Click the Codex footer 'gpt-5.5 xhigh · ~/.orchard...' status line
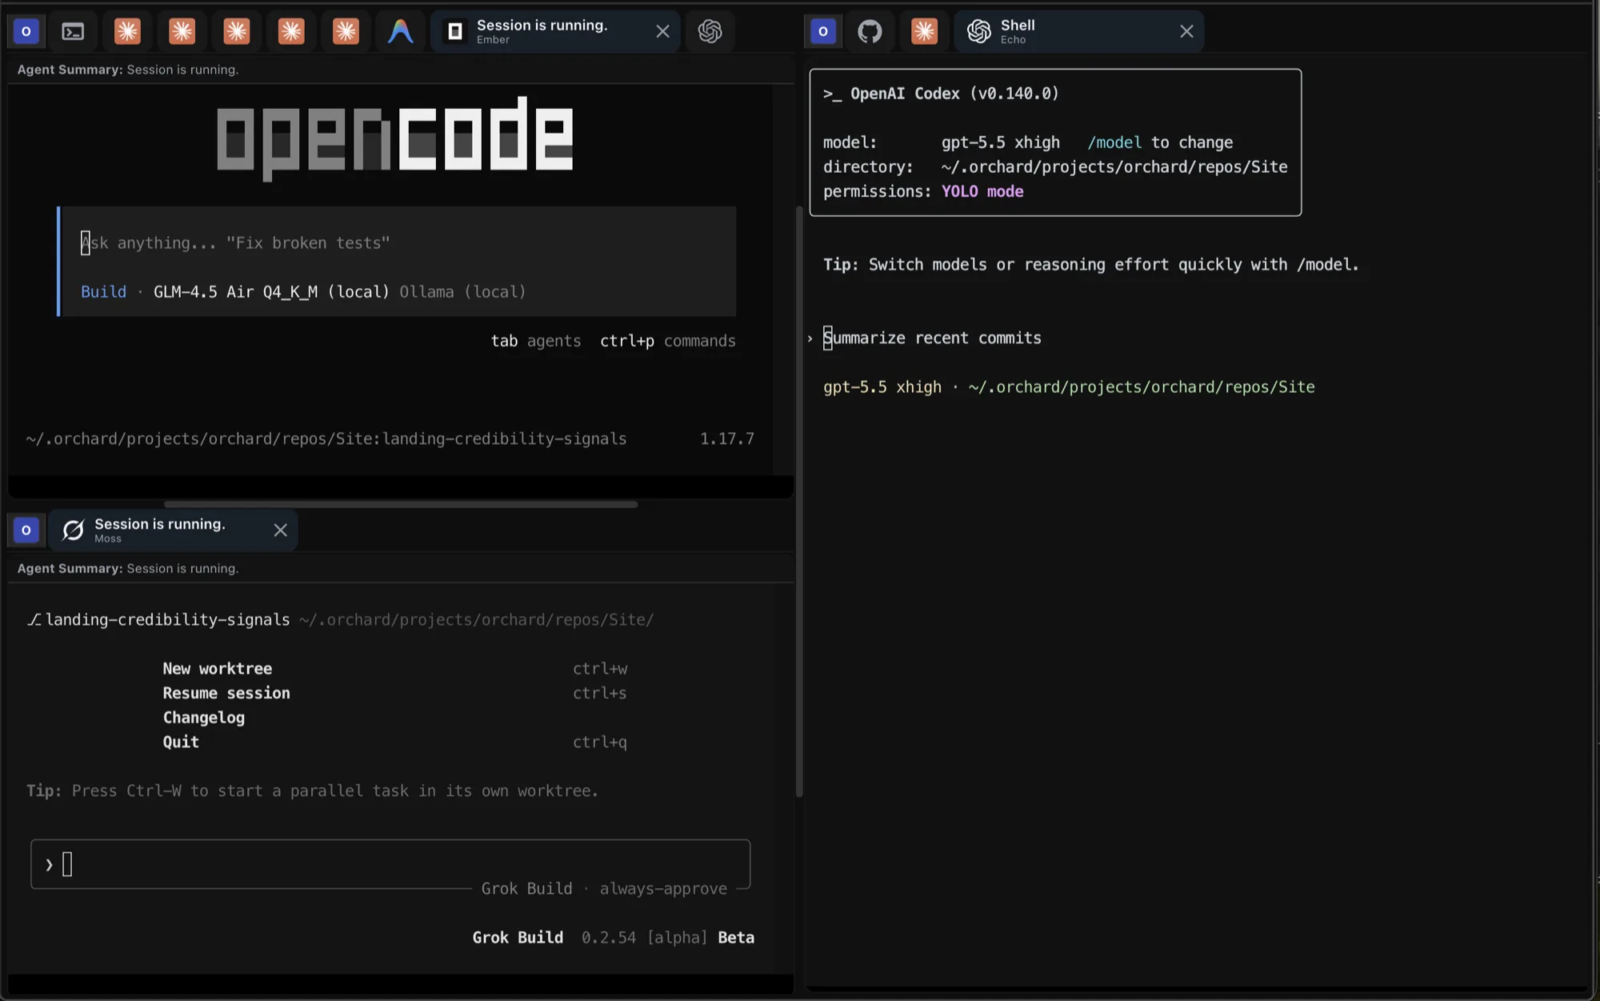The width and height of the screenshot is (1600, 1001). (x=1069, y=386)
